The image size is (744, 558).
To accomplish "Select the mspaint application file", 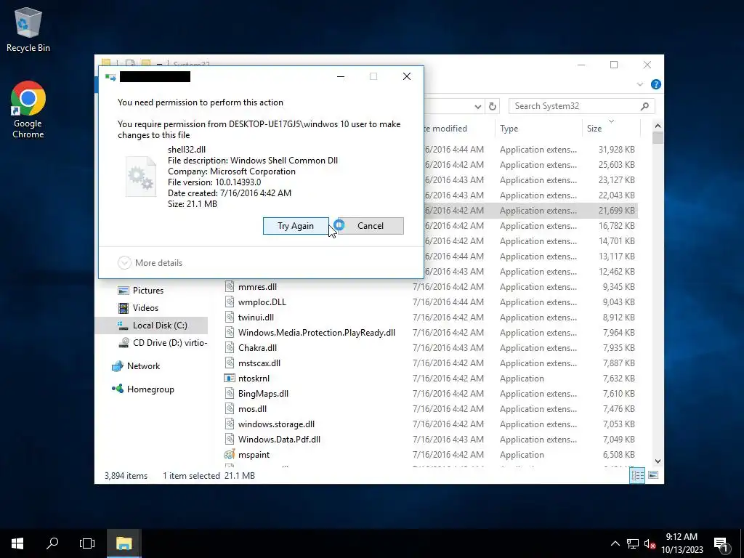I will [x=254, y=455].
